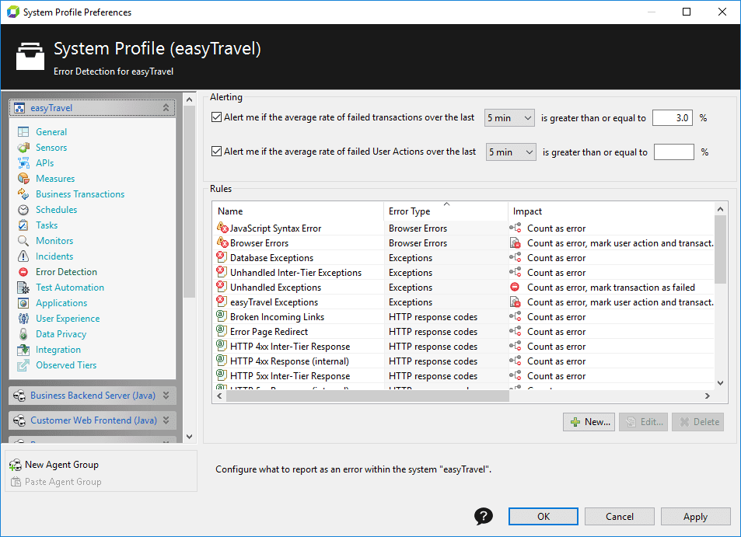
Task: Click the Schedules clock icon
Action: (x=23, y=210)
